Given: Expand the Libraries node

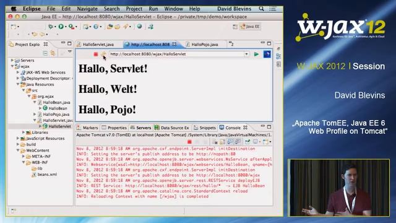Looking at the screenshot, I should click(24, 132).
